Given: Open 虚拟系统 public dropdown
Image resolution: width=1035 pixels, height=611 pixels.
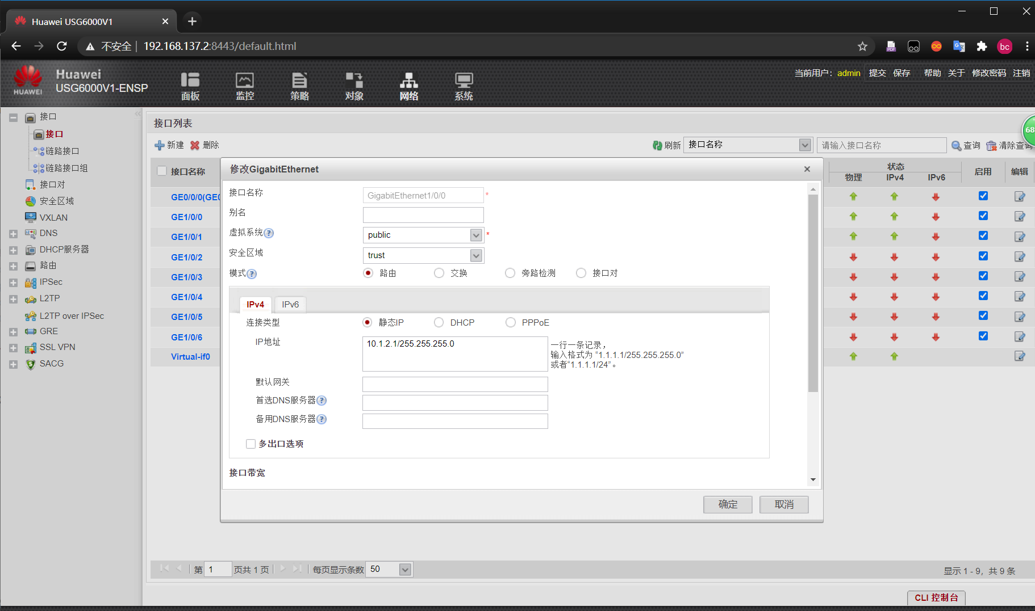Looking at the screenshot, I should (476, 235).
